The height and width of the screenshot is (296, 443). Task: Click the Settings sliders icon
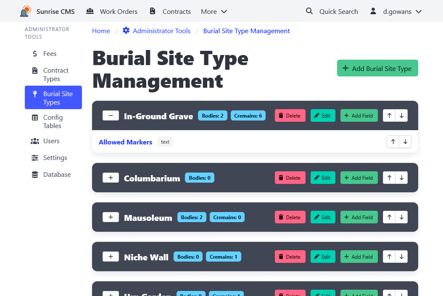tap(35, 158)
